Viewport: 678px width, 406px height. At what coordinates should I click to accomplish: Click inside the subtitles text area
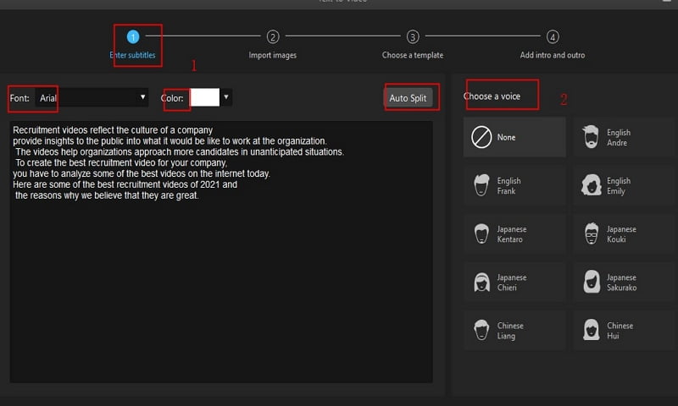click(x=221, y=252)
